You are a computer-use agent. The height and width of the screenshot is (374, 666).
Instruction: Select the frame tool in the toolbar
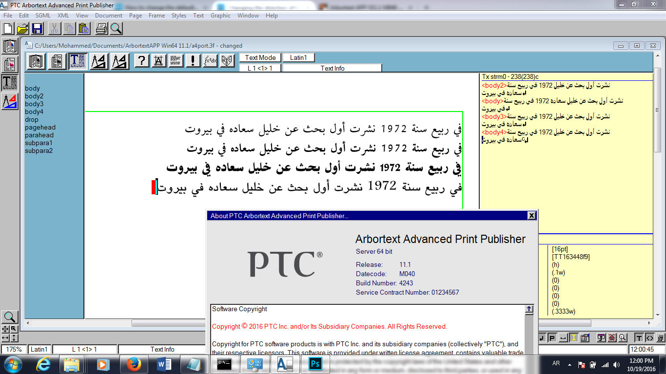pyautogui.click(x=99, y=60)
